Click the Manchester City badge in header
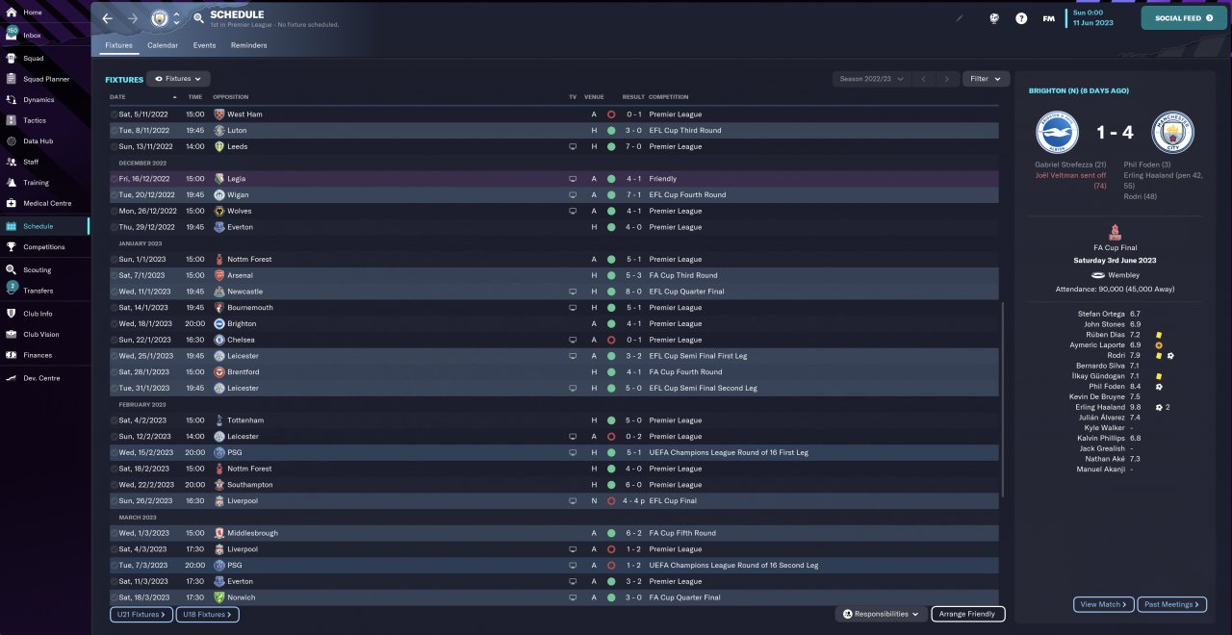The height and width of the screenshot is (635, 1232). pos(159,18)
